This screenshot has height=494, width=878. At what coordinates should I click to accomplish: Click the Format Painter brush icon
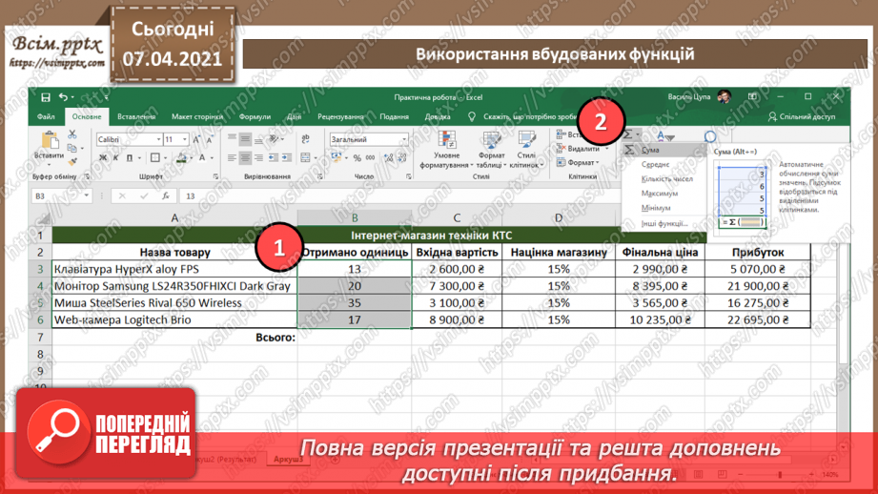pyautogui.click(x=72, y=162)
